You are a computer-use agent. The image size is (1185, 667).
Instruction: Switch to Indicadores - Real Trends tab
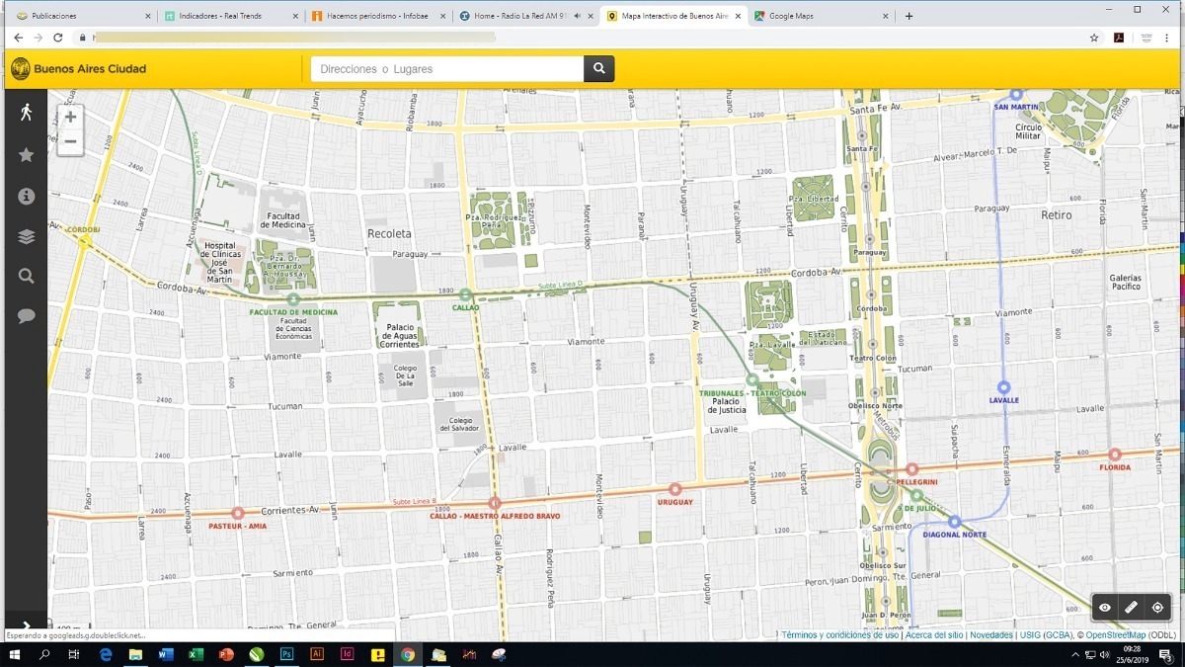click(x=230, y=16)
